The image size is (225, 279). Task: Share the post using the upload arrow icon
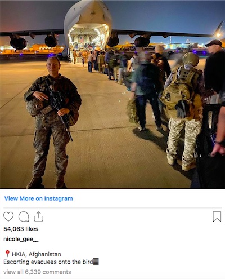pos(39,216)
